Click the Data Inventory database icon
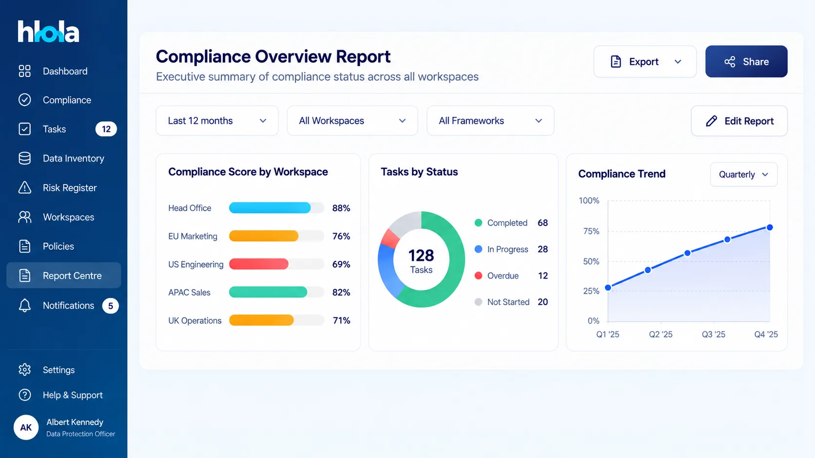 click(24, 158)
